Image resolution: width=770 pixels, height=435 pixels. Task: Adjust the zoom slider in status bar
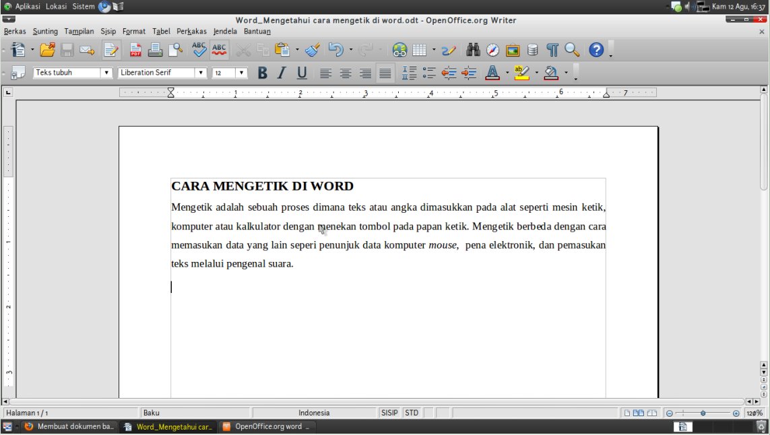click(x=703, y=413)
